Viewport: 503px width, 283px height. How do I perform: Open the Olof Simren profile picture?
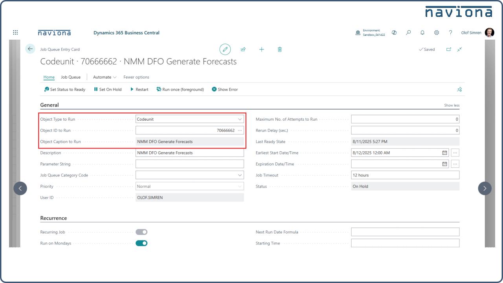[490, 33]
